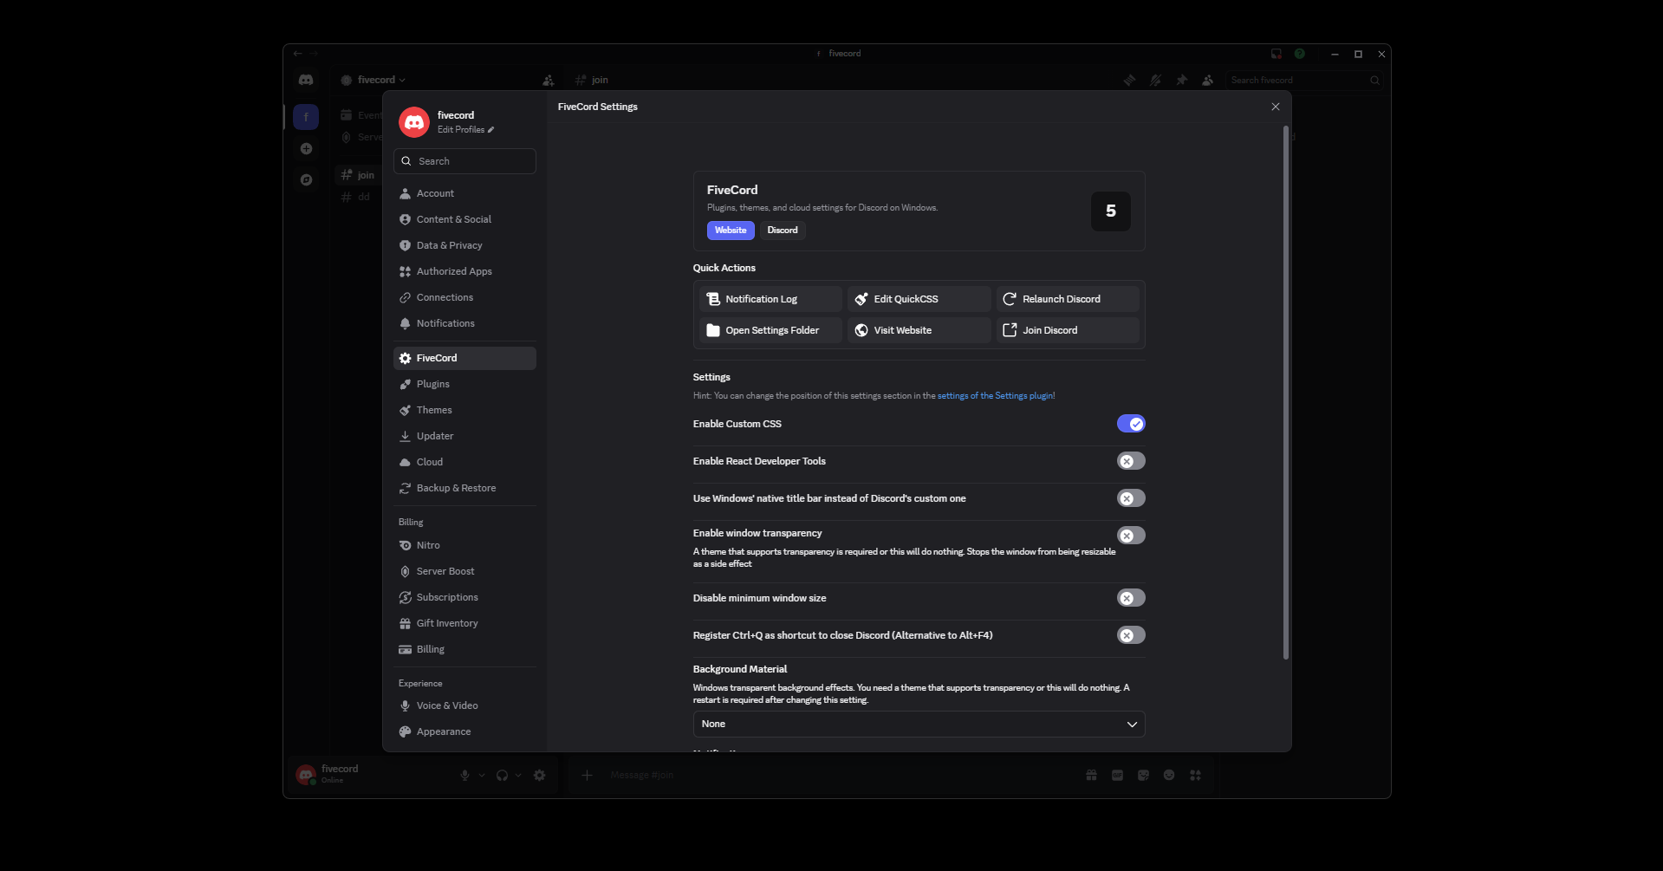Click Join Discord quick action
The width and height of the screenshot is (1663, 871).
point(1068,330)
